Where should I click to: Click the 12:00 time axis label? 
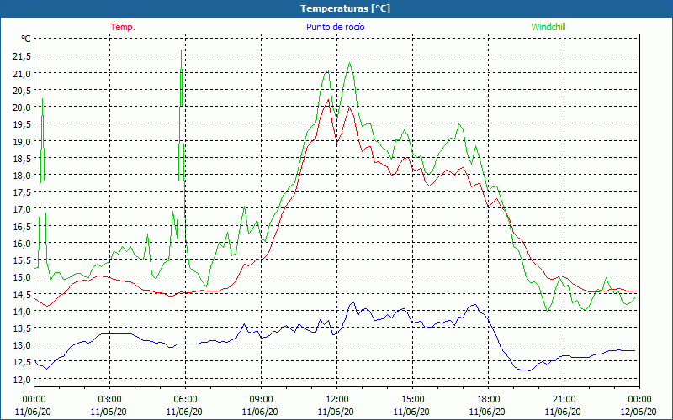(337, 400)
